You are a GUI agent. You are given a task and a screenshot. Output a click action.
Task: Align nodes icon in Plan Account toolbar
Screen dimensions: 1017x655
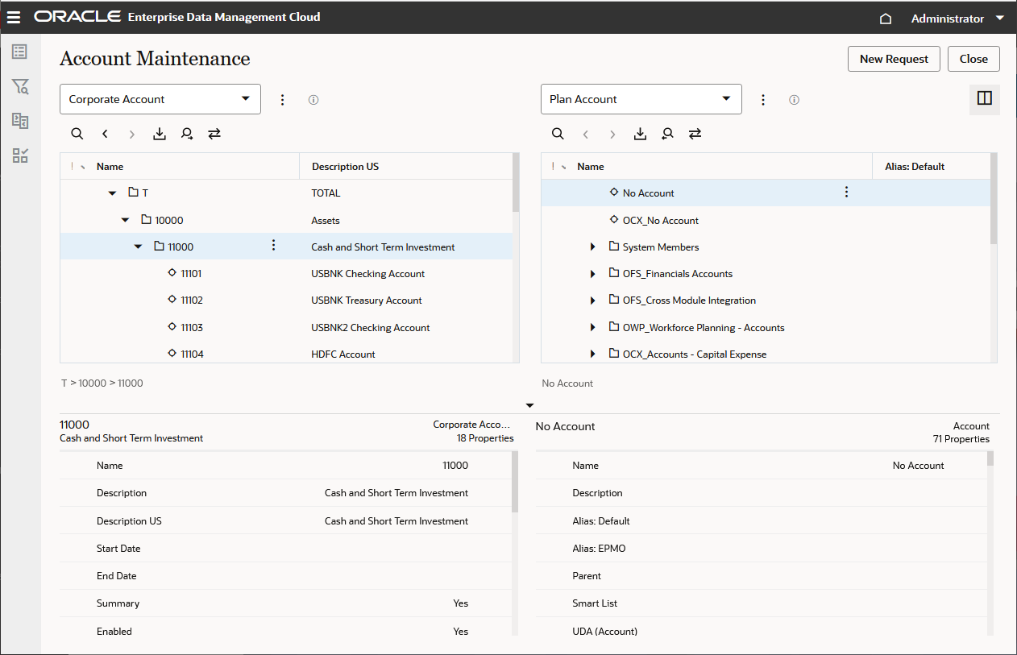click(x=695, y=134)
